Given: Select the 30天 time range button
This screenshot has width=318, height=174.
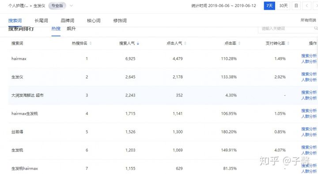Looking at the screenshot, I should coord(283,6).
